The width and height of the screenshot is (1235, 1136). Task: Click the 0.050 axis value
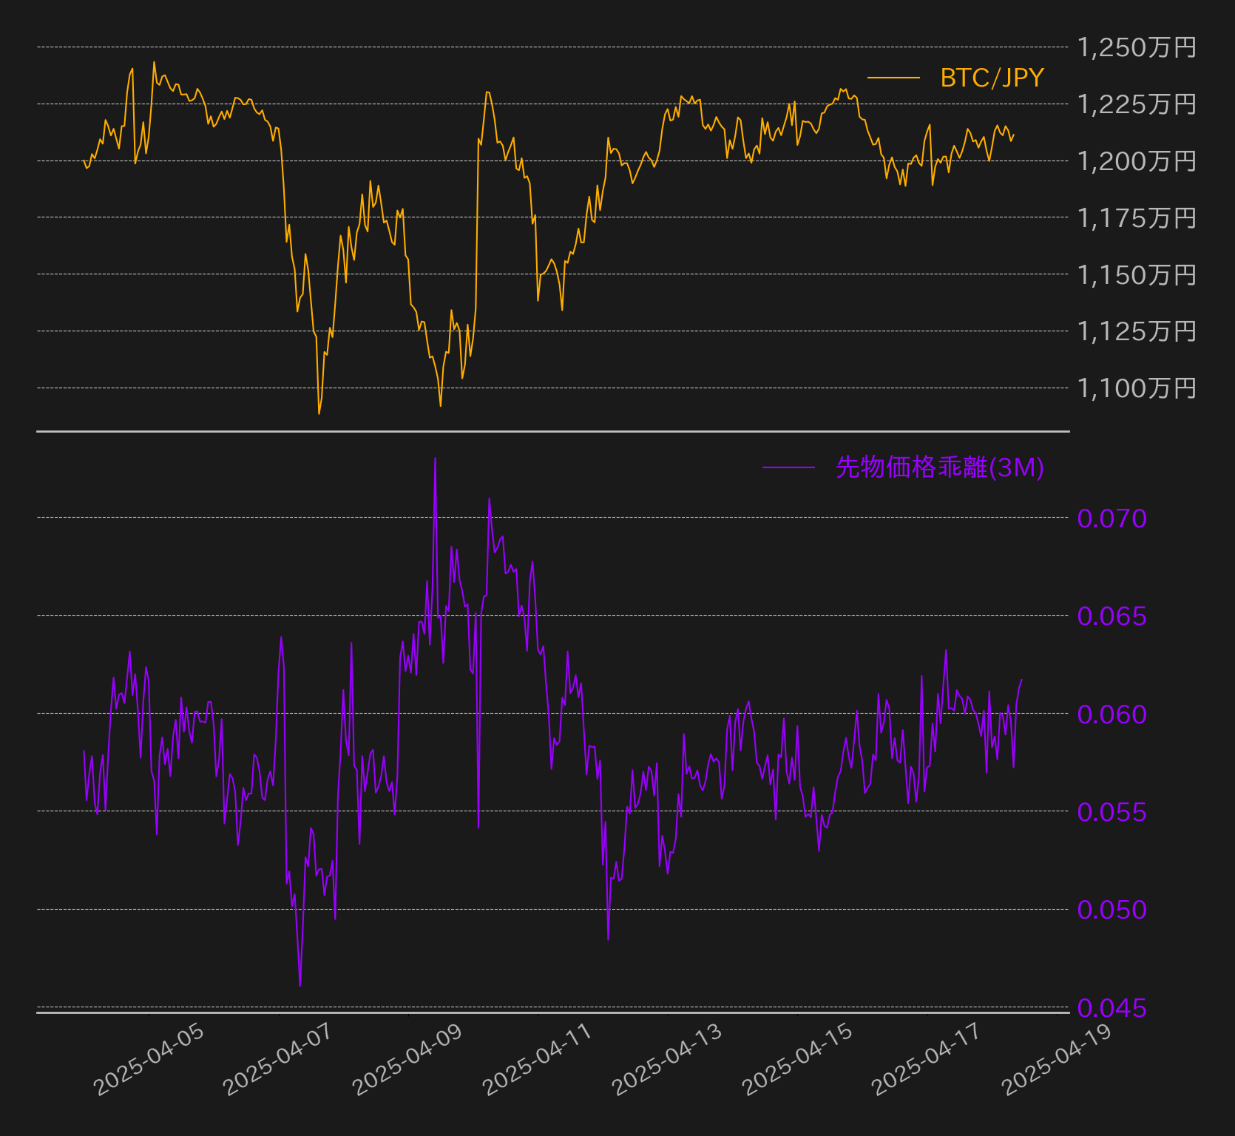click(1112, 910)
